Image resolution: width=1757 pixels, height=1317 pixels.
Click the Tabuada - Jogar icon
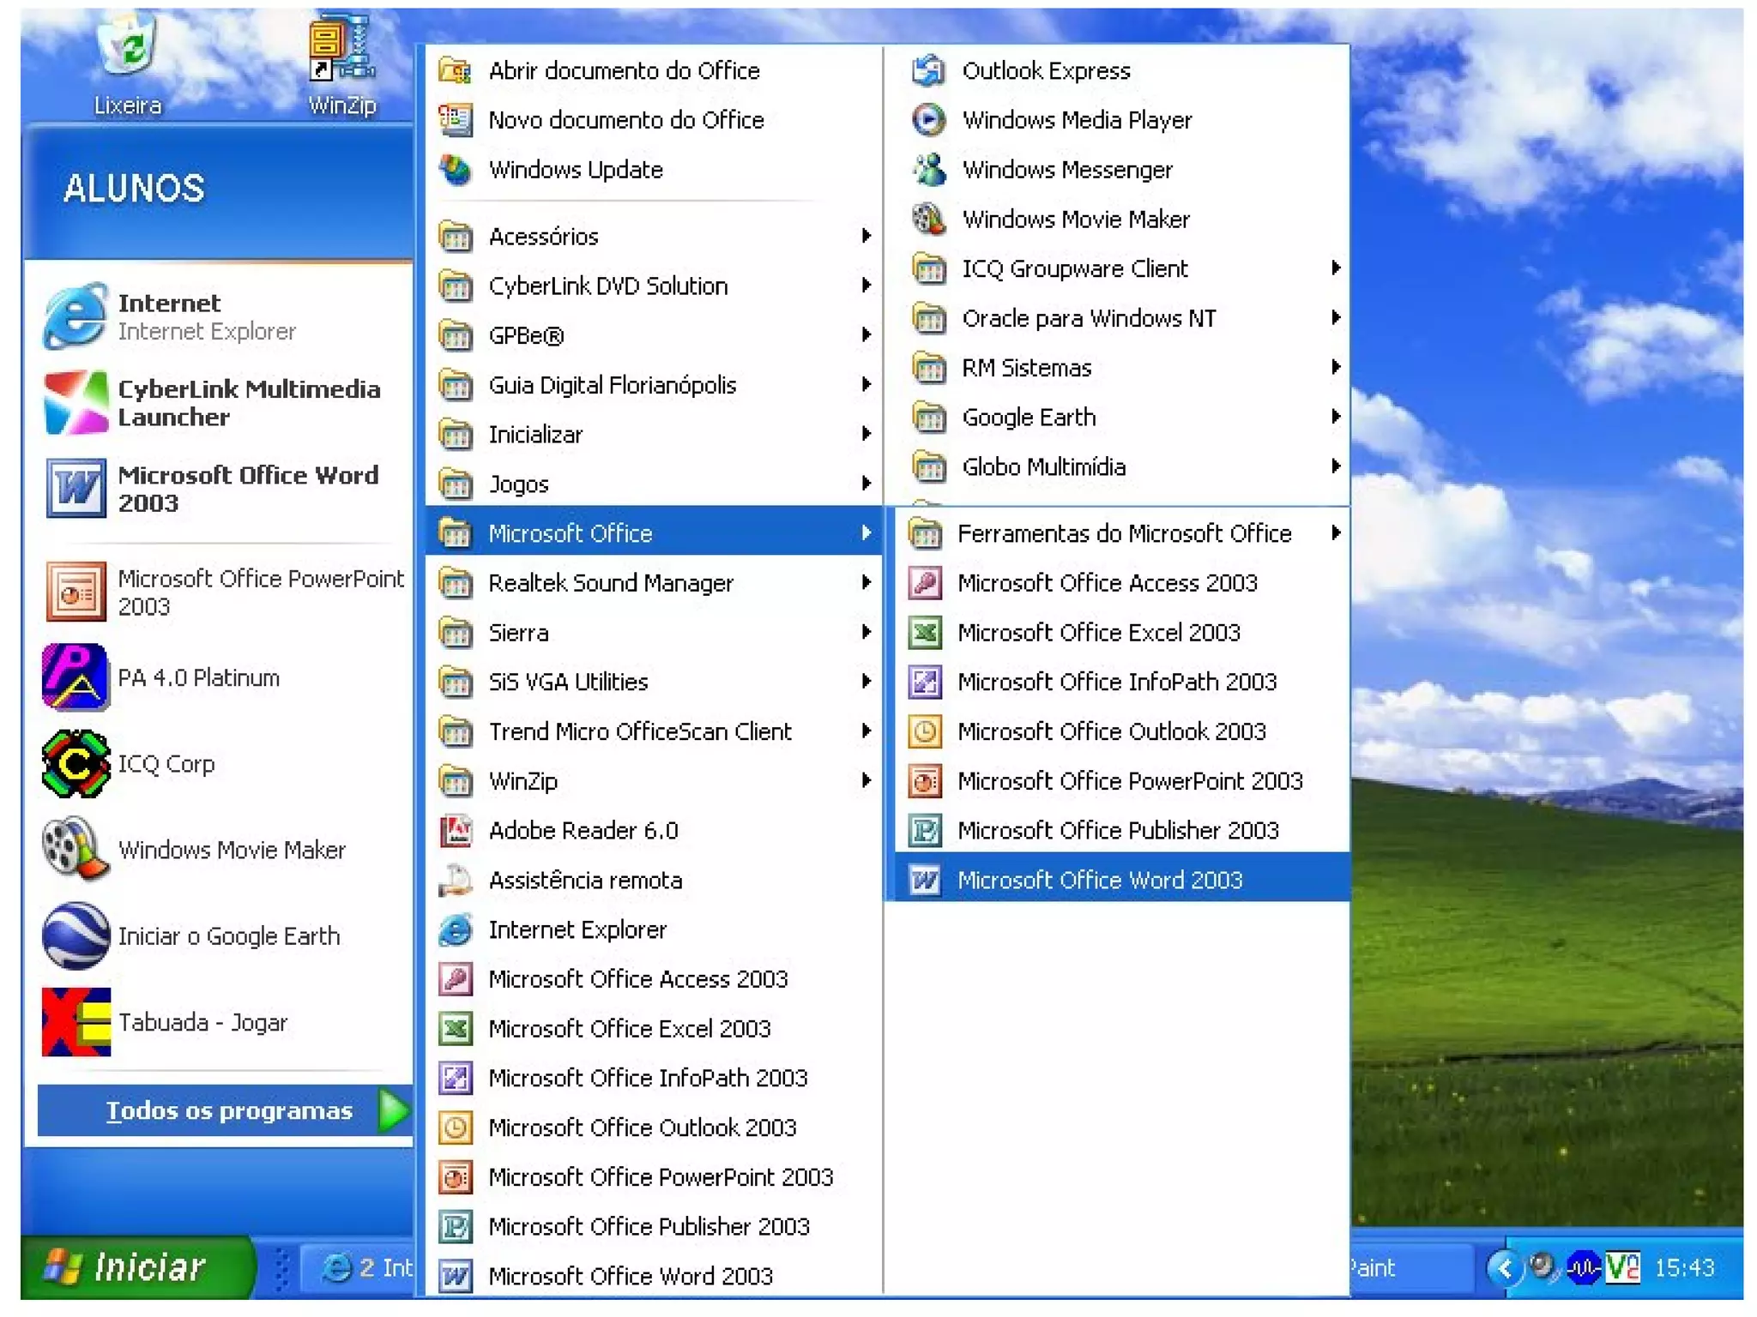pos(75,1022)
